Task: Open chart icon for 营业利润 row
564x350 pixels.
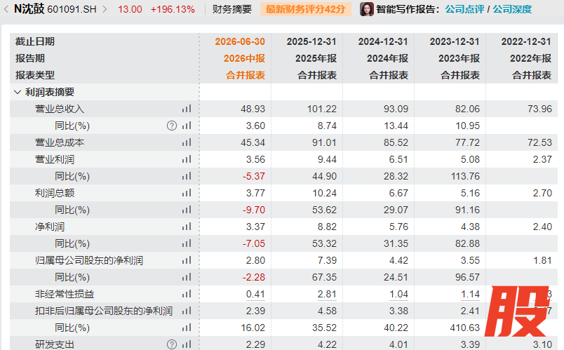Action: click(187, 159)
